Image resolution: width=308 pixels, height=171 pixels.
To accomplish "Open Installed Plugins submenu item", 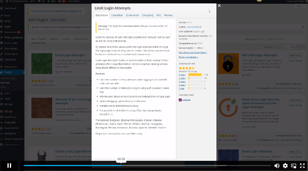I will pyautogui.click(x=8, y=79).
